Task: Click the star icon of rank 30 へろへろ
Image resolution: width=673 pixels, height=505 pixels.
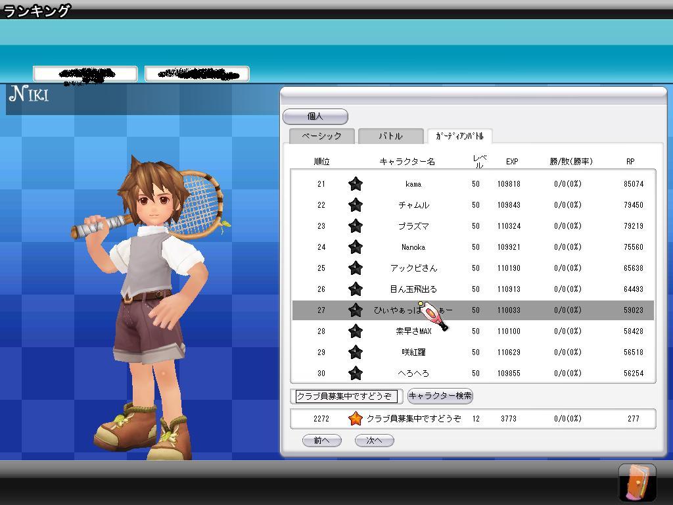Action: click(355, 373)
